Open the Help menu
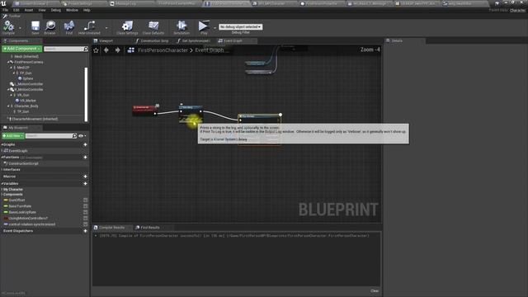The image size is (528, 297). click(87, 10)
